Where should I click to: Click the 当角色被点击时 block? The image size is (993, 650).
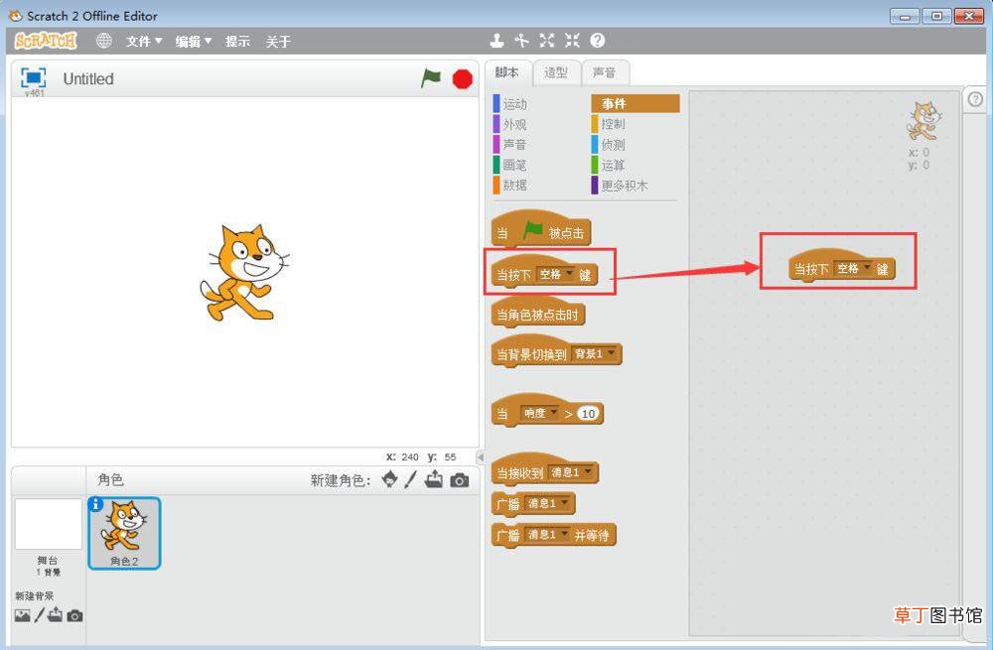point(538,313)
